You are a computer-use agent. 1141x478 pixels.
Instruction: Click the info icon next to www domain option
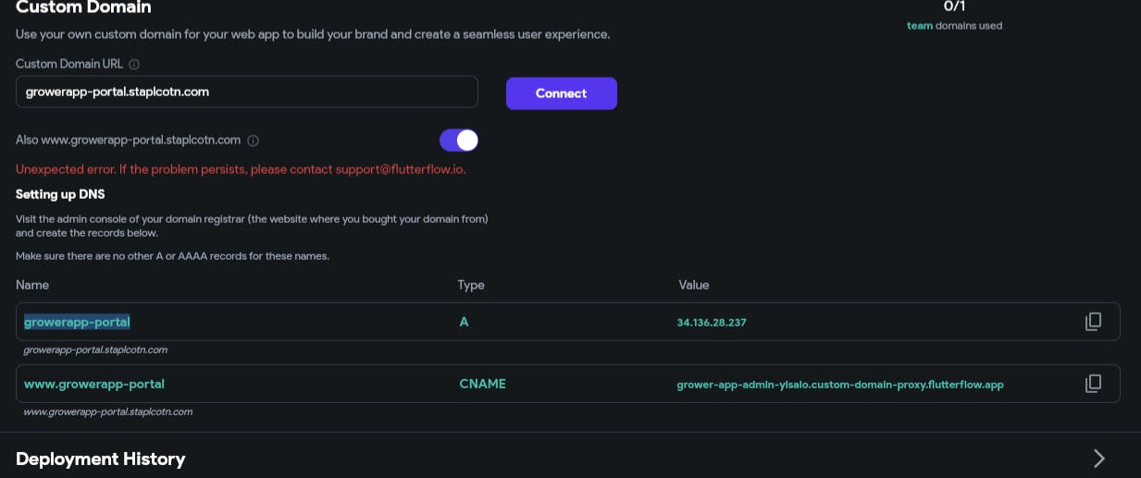[254, 141]
